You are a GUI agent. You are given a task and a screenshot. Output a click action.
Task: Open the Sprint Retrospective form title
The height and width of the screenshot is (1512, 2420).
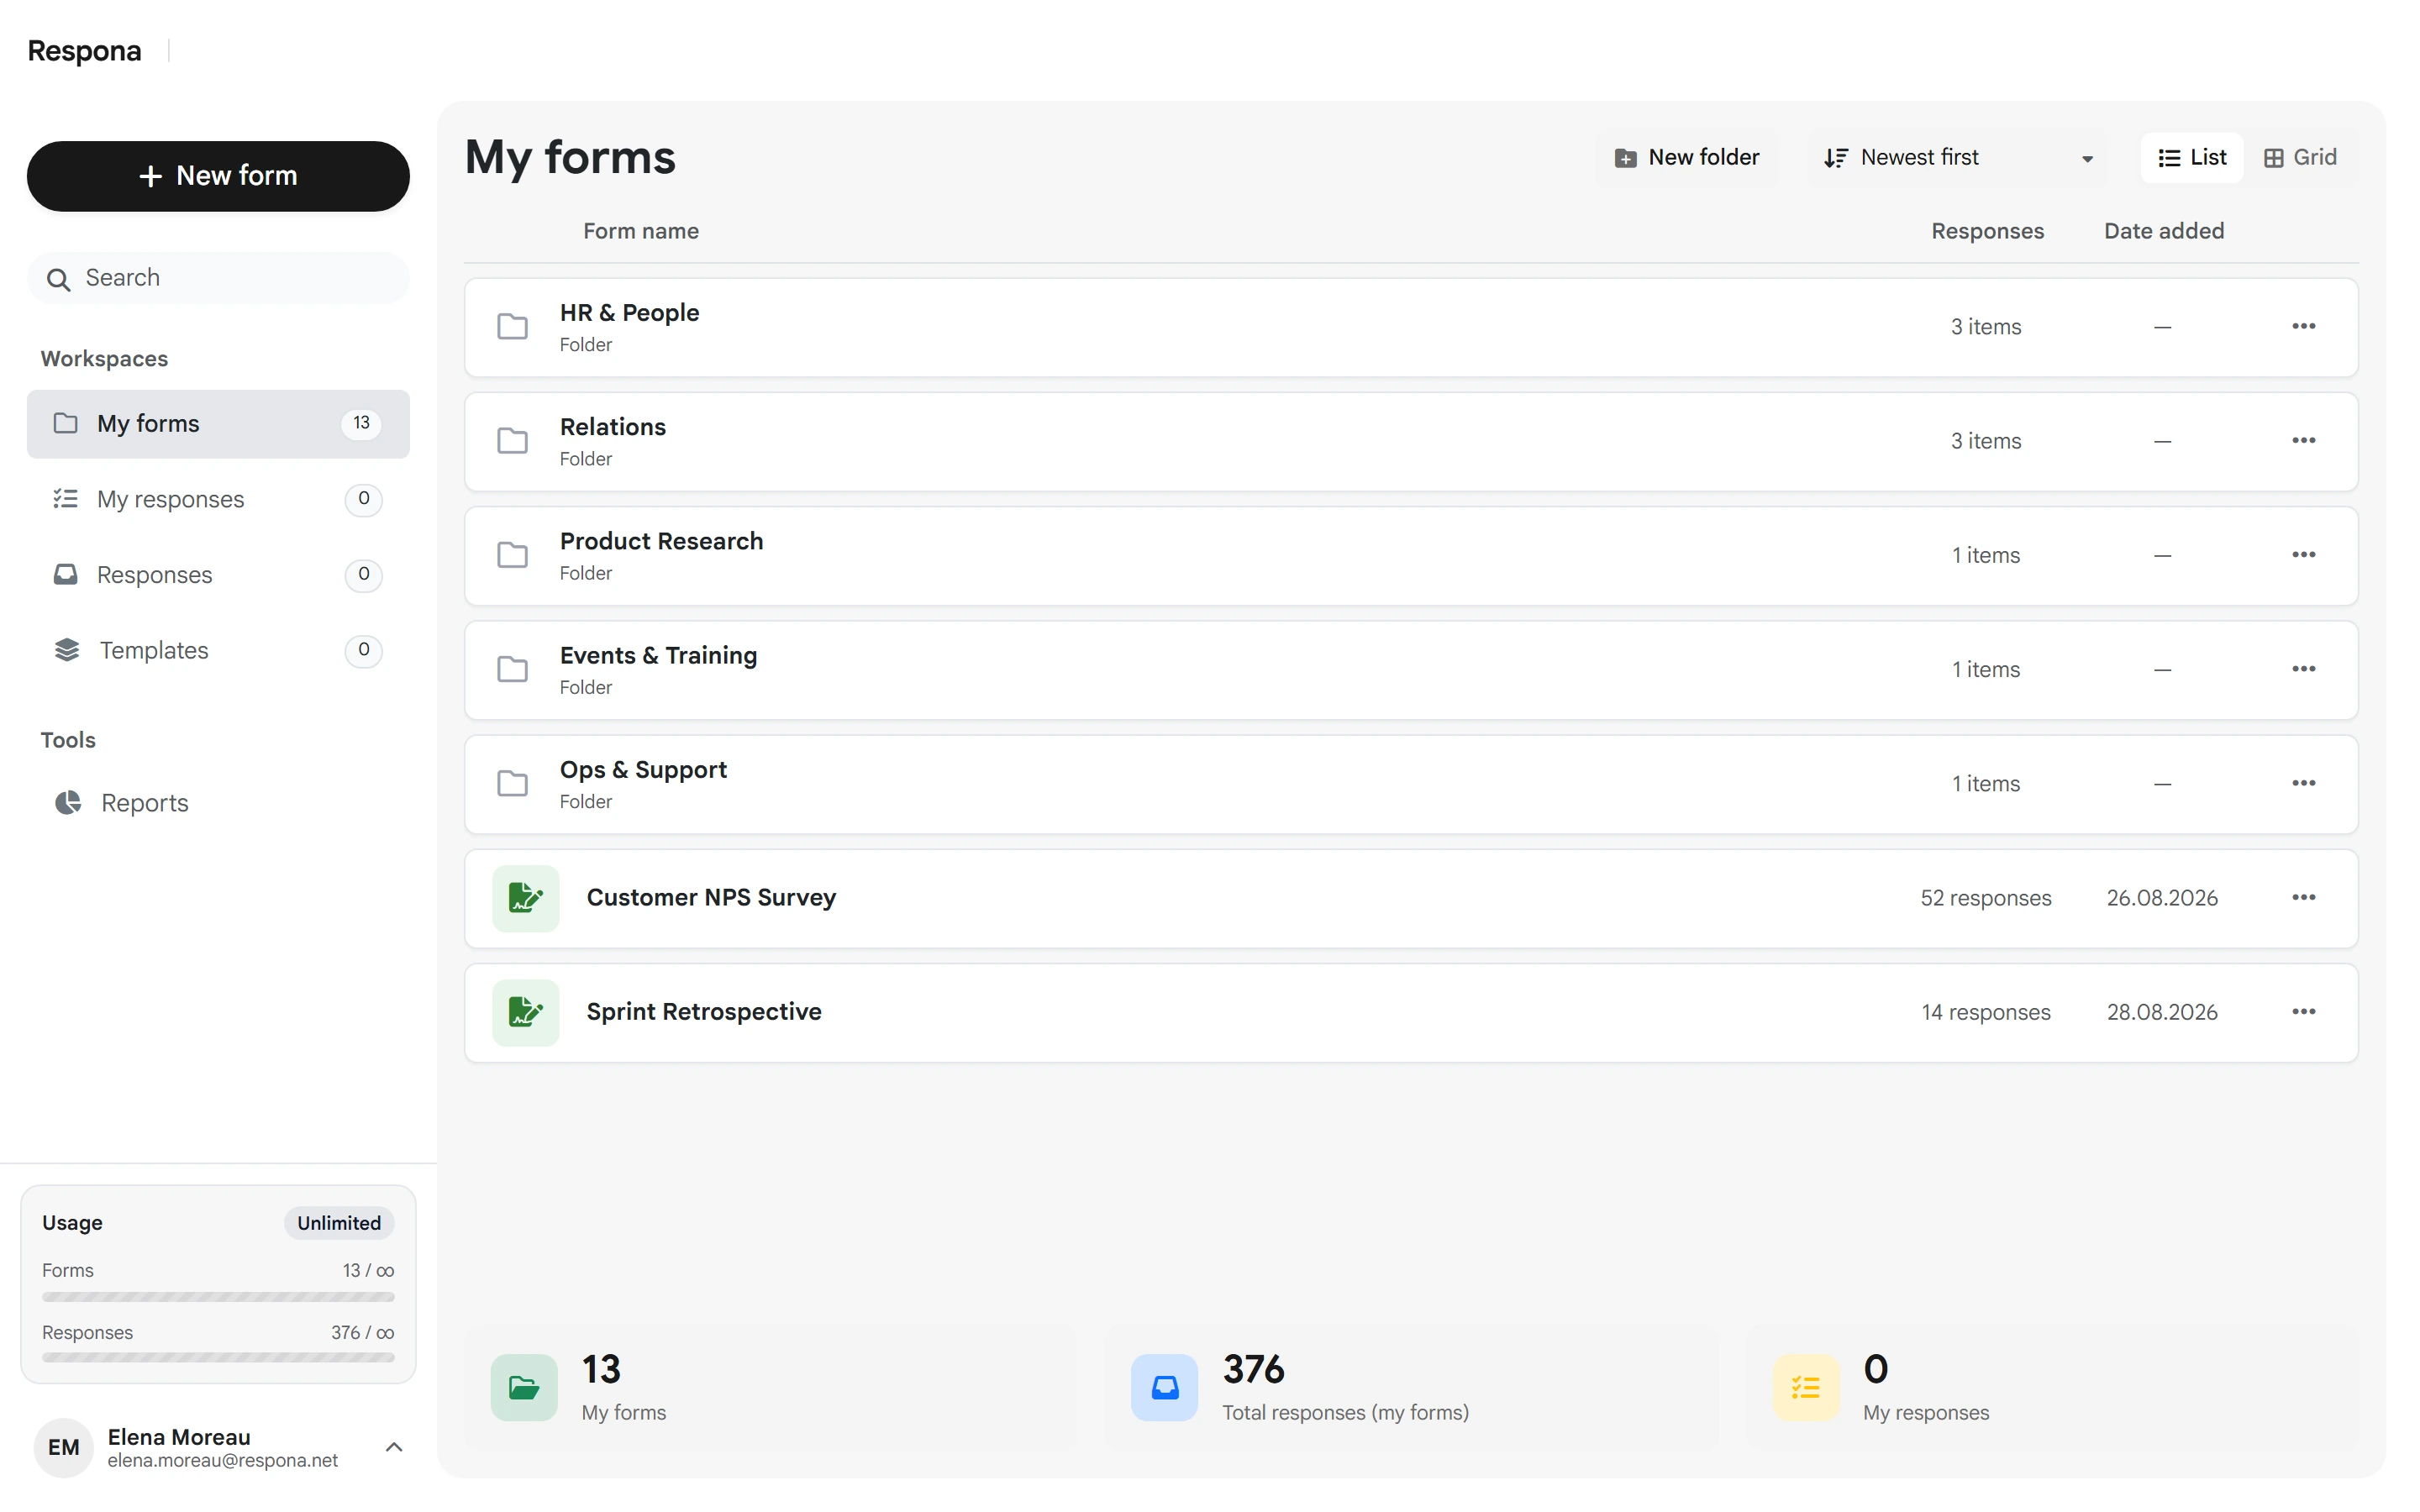pos(704,1012)
